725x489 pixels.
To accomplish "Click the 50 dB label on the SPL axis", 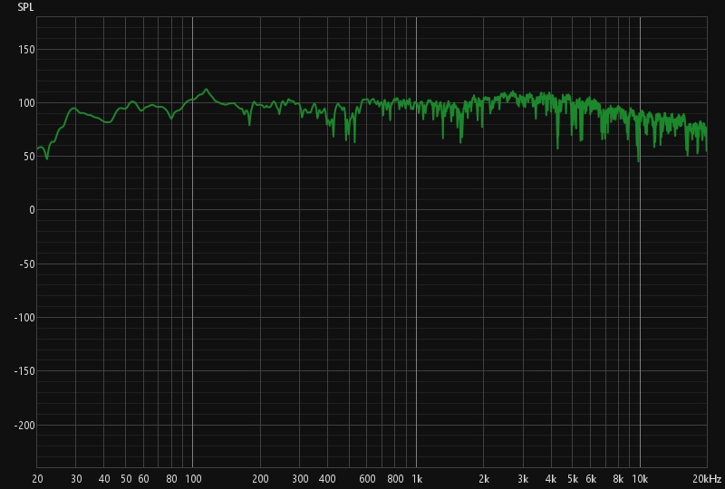I will [29, 157].
